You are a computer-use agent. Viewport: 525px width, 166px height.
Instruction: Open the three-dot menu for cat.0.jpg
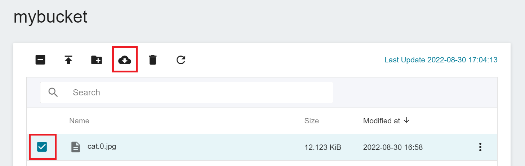pos(480,147)
